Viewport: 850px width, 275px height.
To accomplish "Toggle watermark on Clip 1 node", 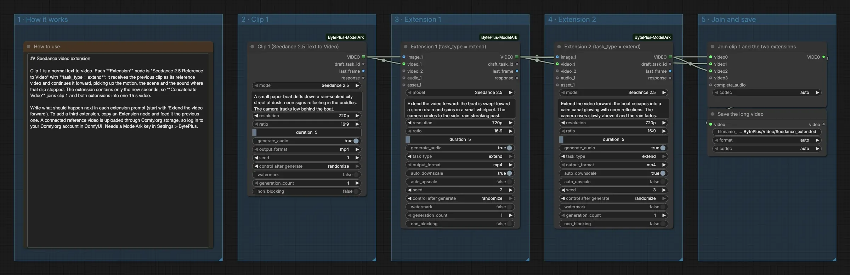I will (x=307, y=175).
